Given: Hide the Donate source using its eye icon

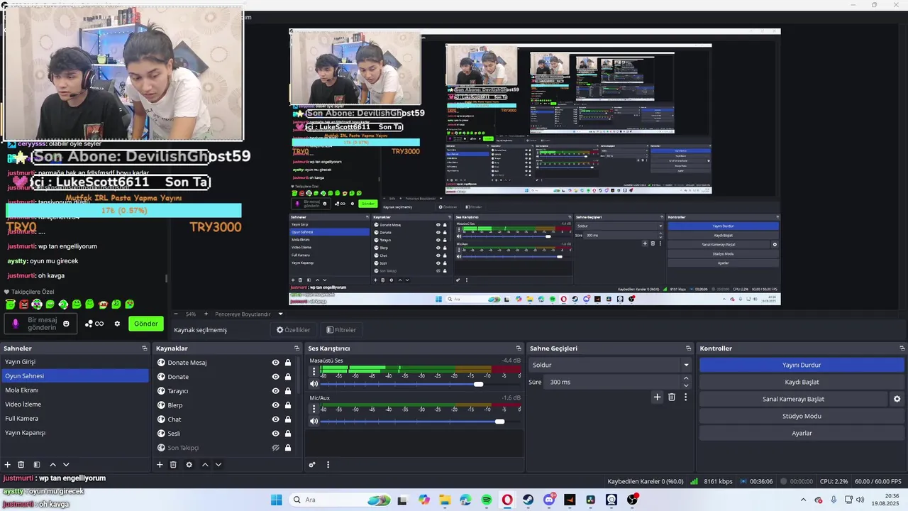Looking at the screenshot, I should pos(275,377).
